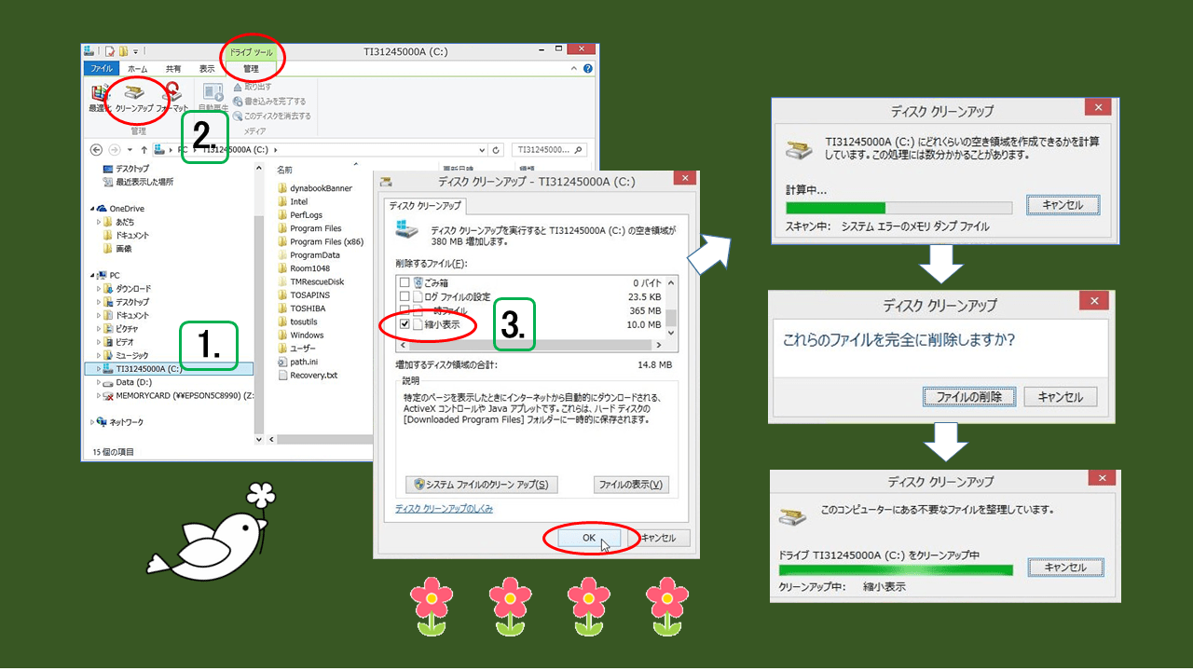This screenshot has height=671, width=1193.
Task: Open the 最適化 (Optimize) drive tool
Action: [x=99, y=96]
